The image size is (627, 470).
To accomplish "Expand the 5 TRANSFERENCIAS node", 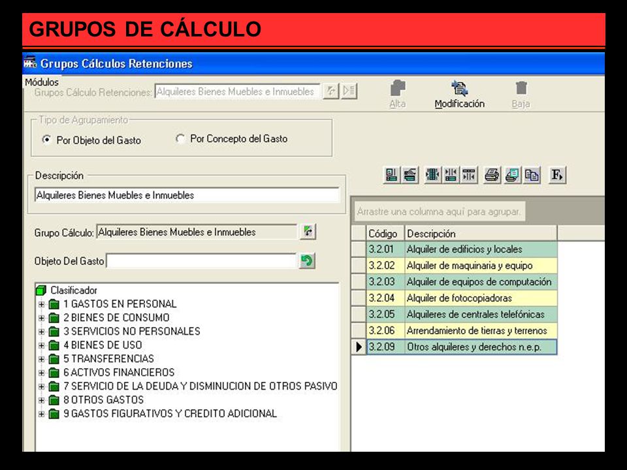I will [x=41, y=359].
